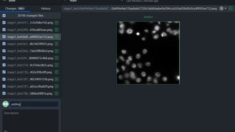Click added-status icon for a63cccfba829.png
This screenshot has height=132, width=235.
coord(57,86)
